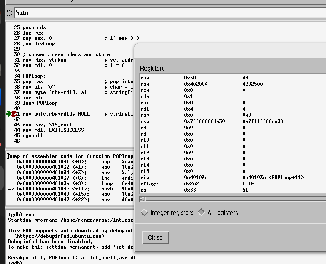Screen dimensions: 326x264
Task: Select the r15 register row
Action: [233, 171]
